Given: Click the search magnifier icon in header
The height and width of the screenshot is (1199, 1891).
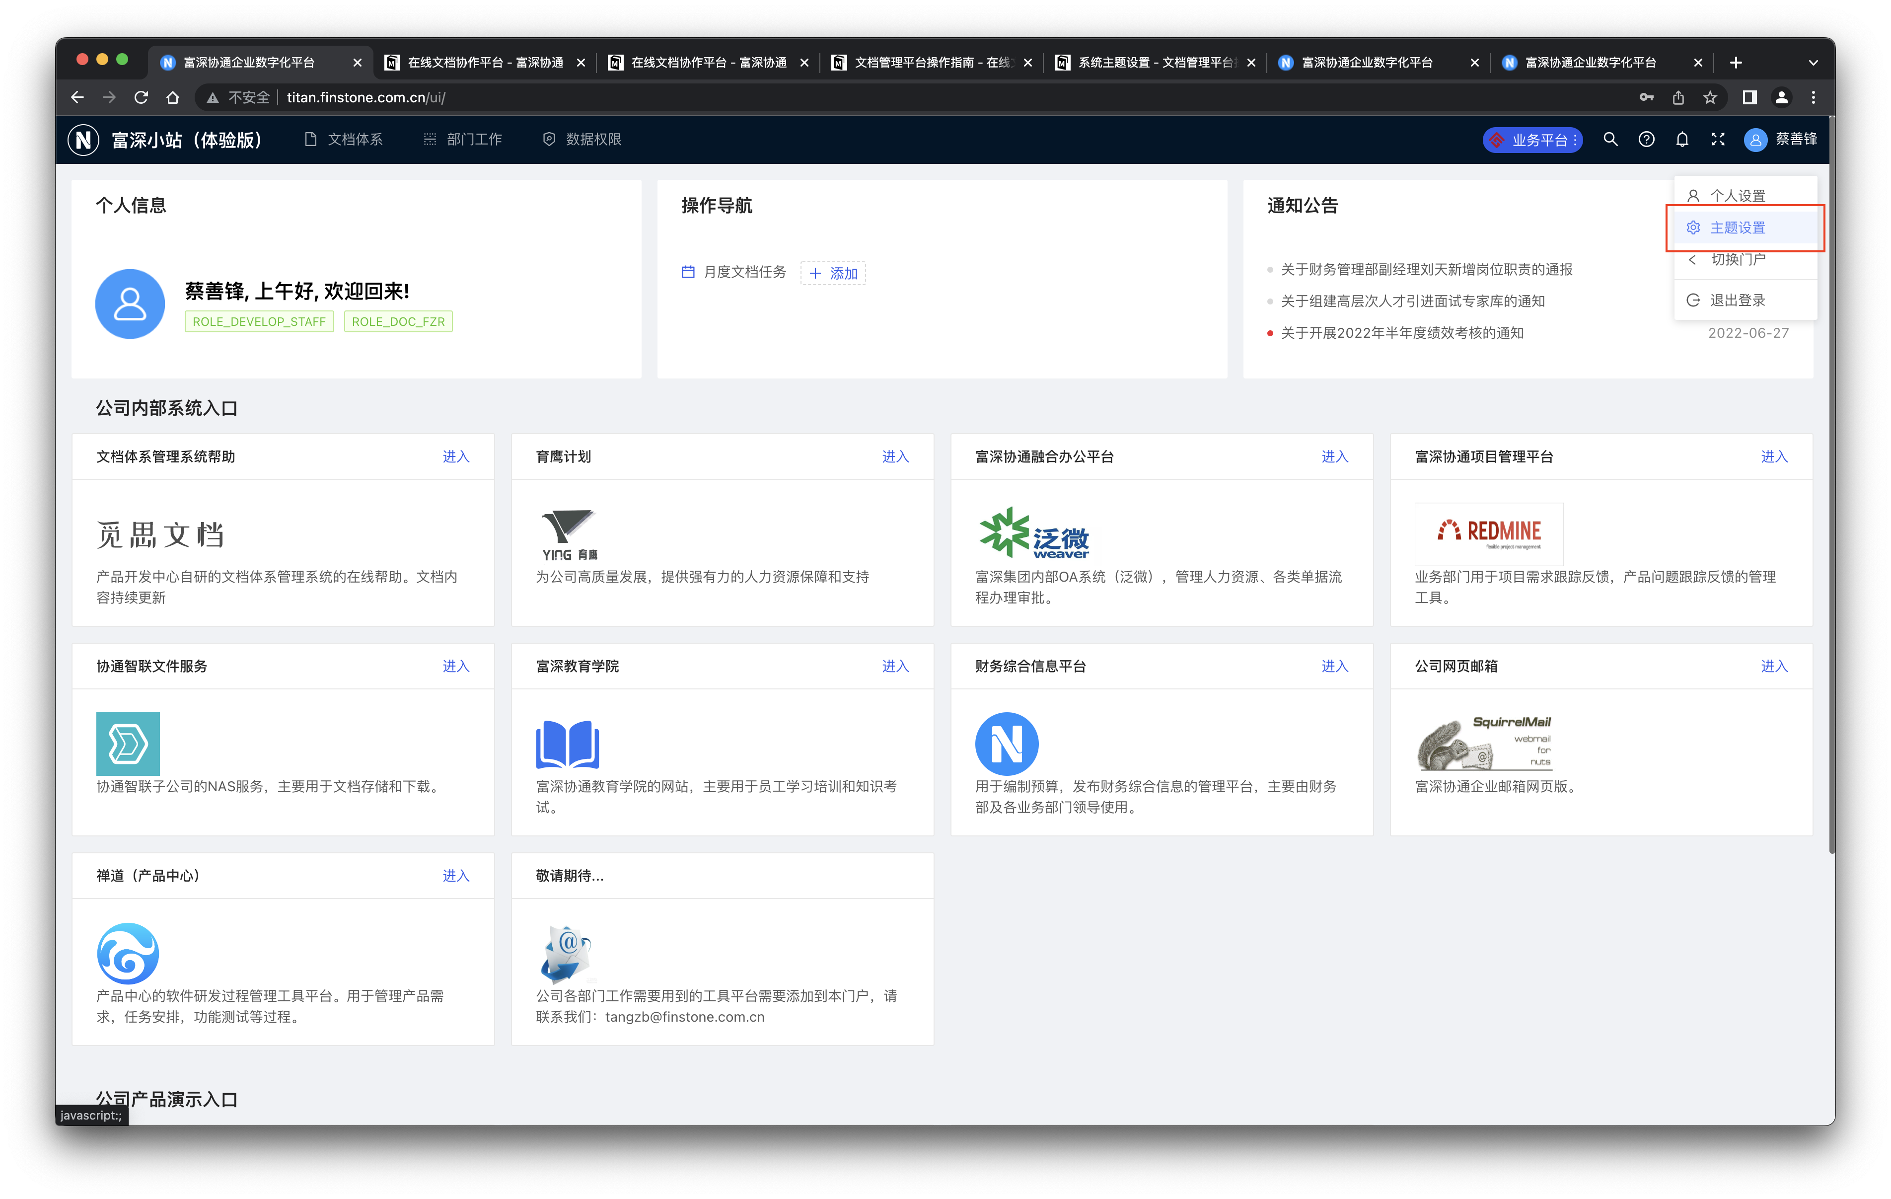Looking at the screenshot, I should [x=1610, y=139].
